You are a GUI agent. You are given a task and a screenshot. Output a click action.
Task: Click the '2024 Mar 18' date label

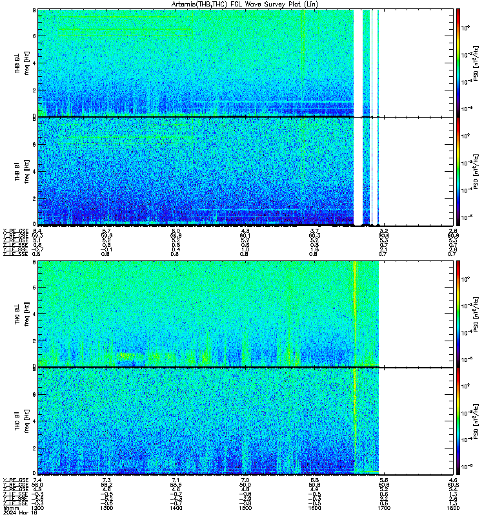coord(20,512)
